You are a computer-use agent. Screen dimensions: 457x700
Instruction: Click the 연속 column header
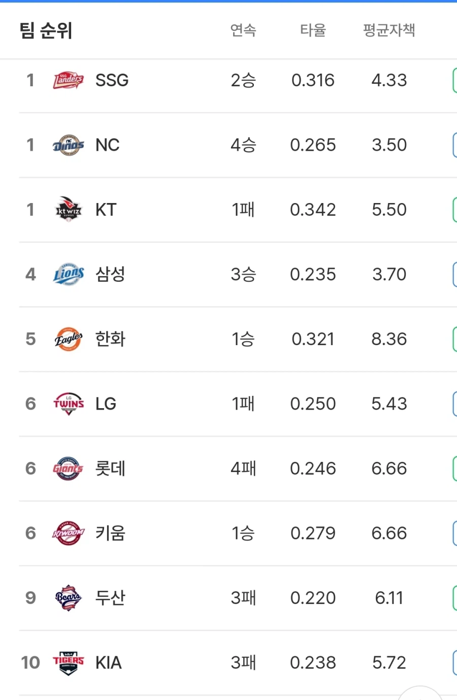click(244, 30)
